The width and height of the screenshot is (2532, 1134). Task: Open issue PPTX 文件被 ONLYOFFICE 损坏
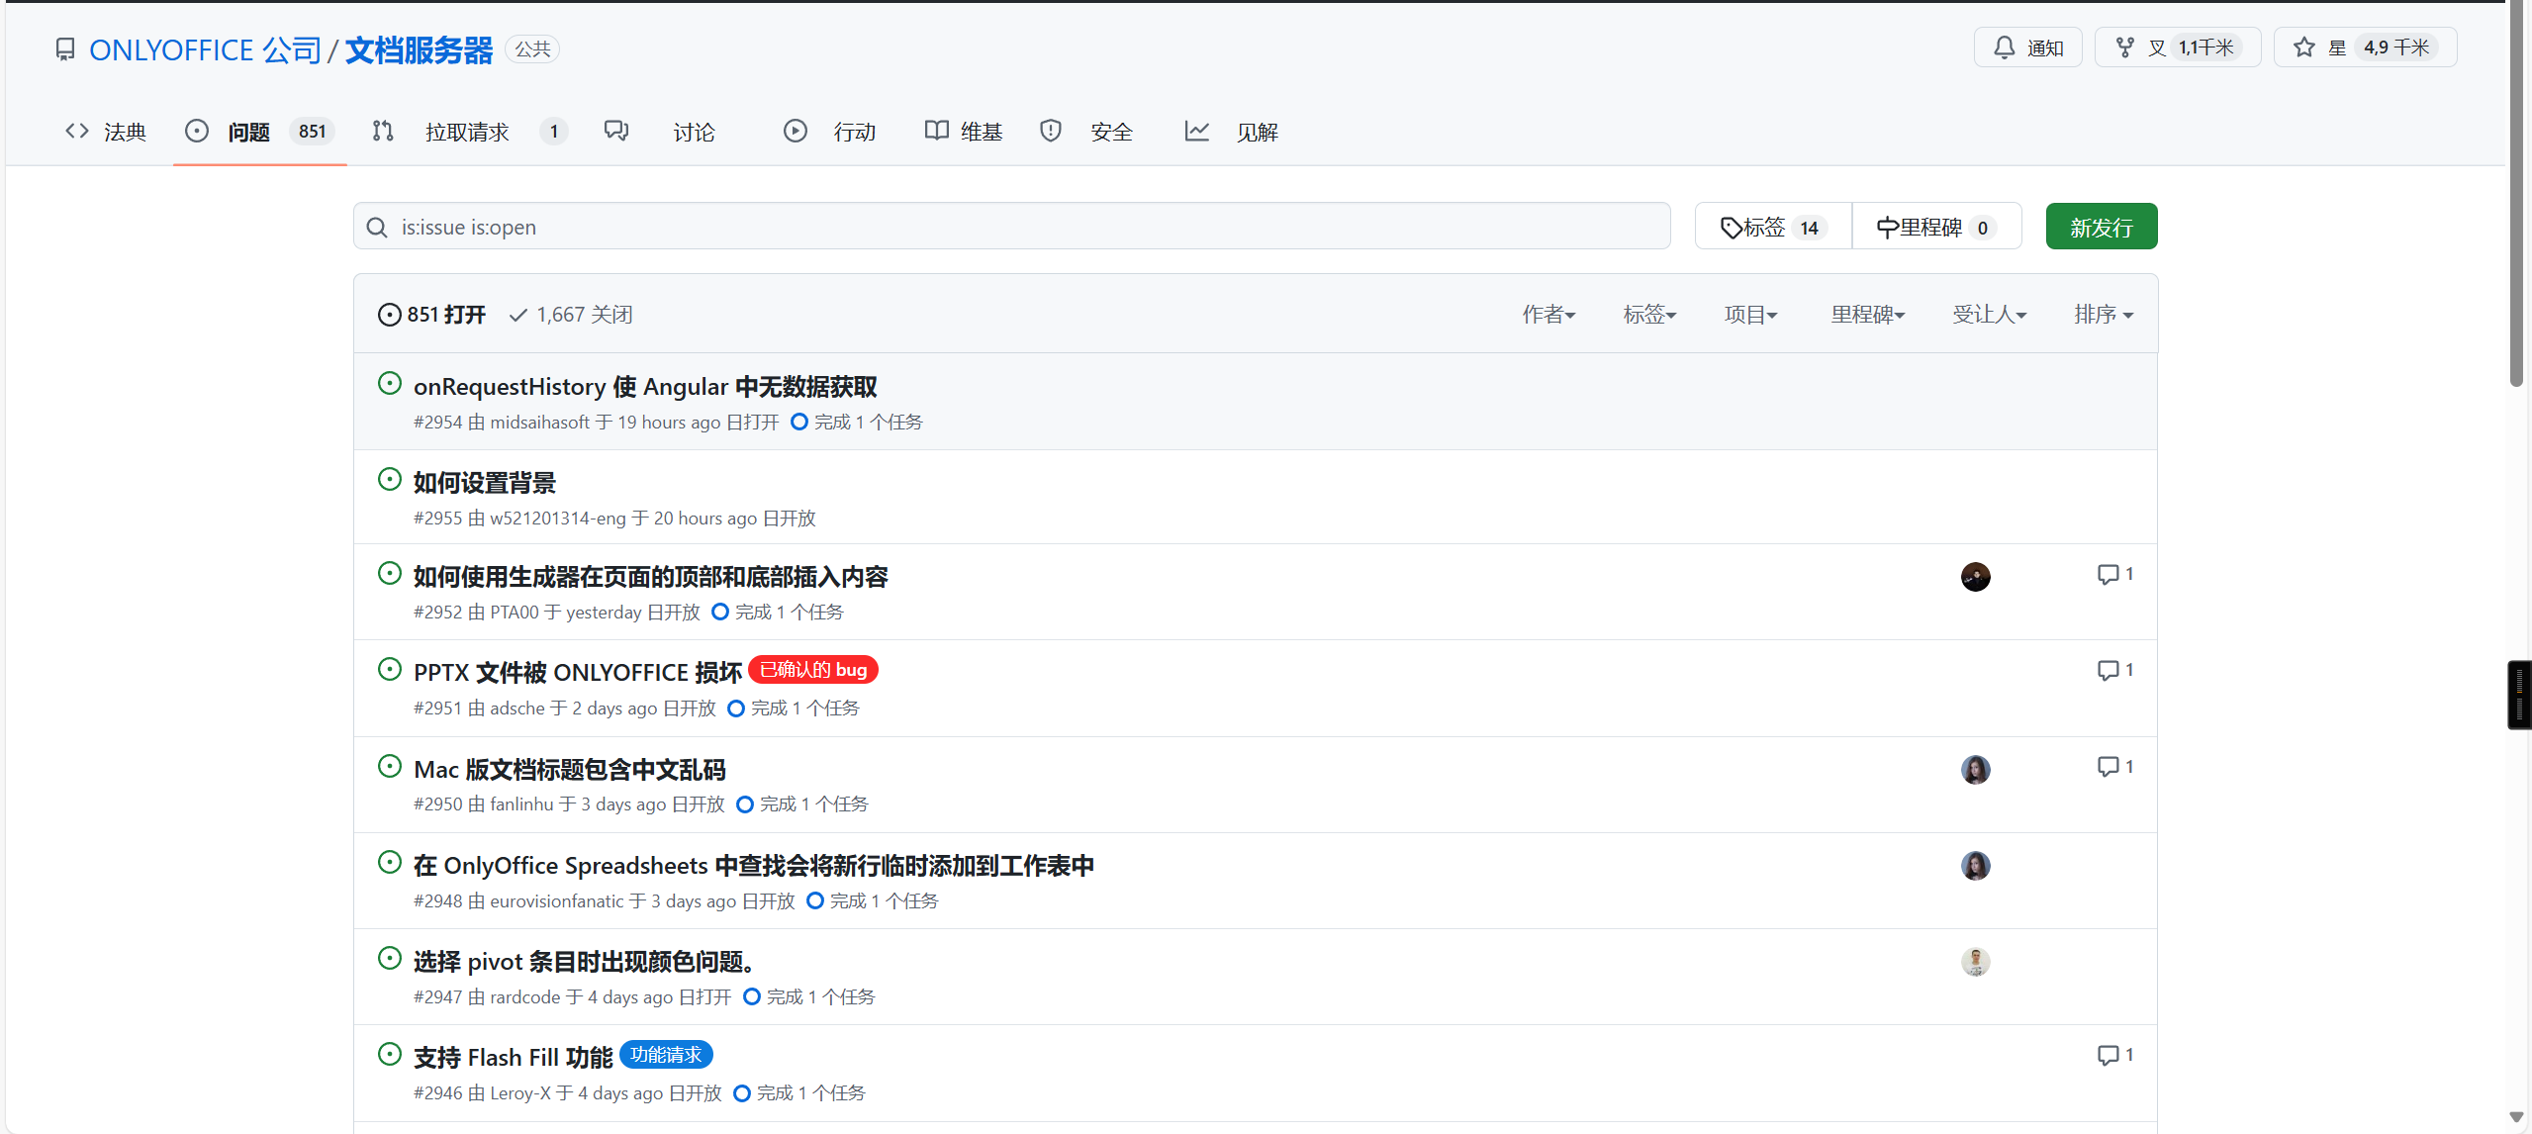pos(578,673)
